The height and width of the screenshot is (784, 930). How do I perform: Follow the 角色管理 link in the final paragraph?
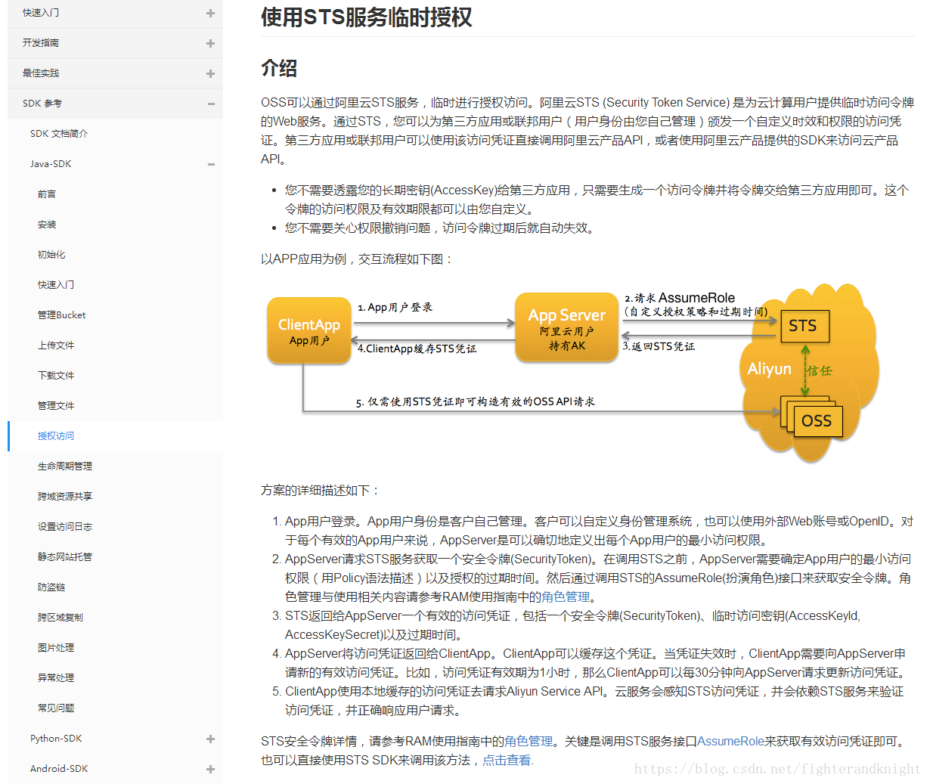[x=529, y=741]
